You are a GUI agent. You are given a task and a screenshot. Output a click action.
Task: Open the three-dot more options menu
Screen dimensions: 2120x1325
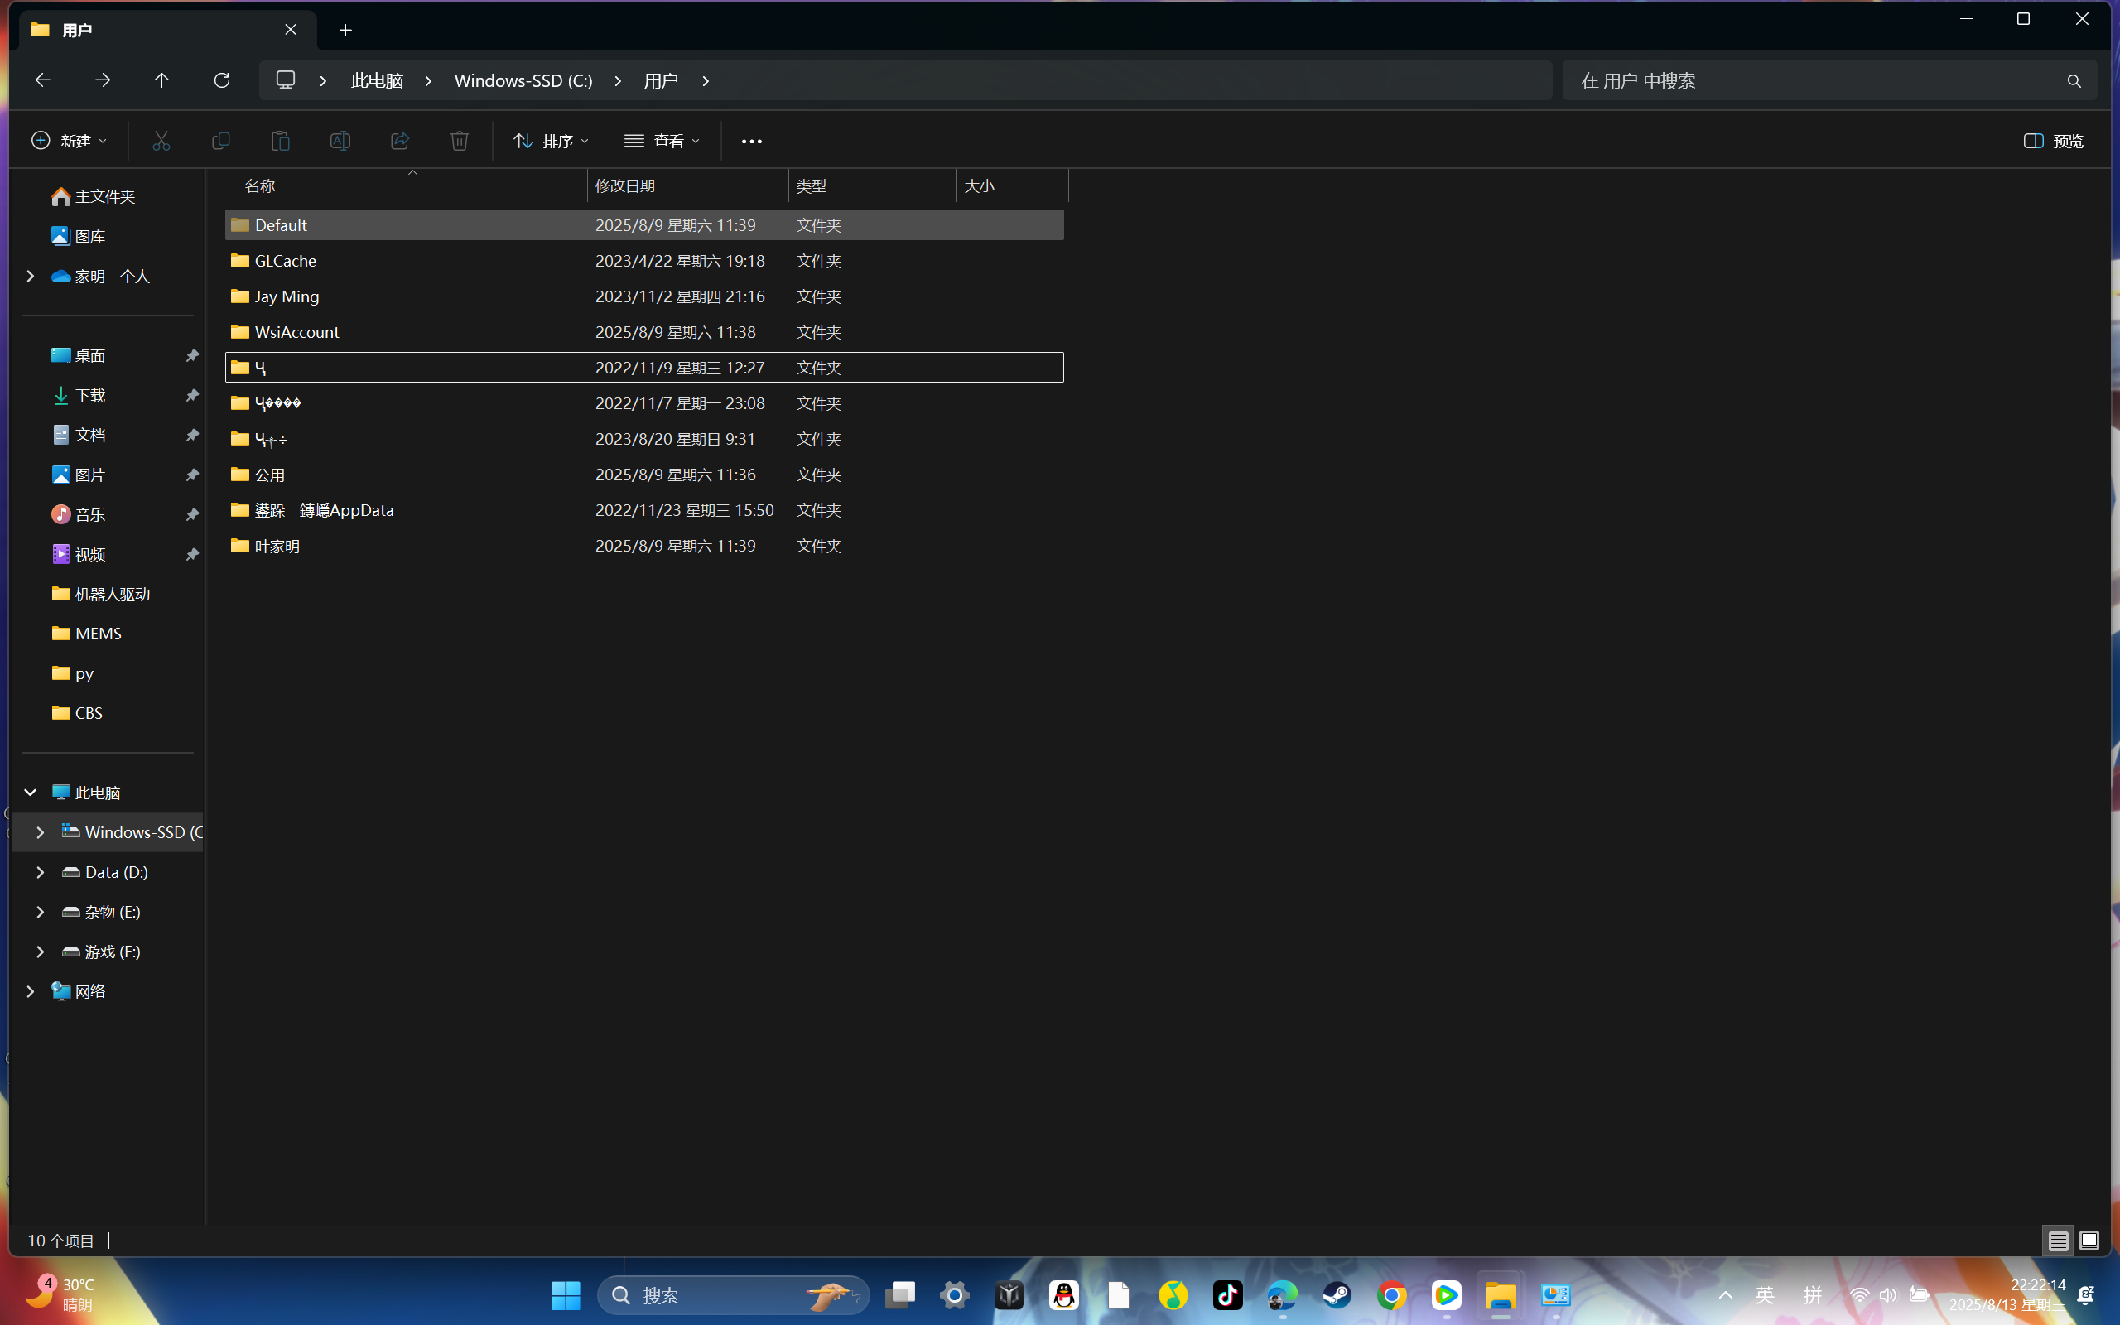(x=752, y=141)
